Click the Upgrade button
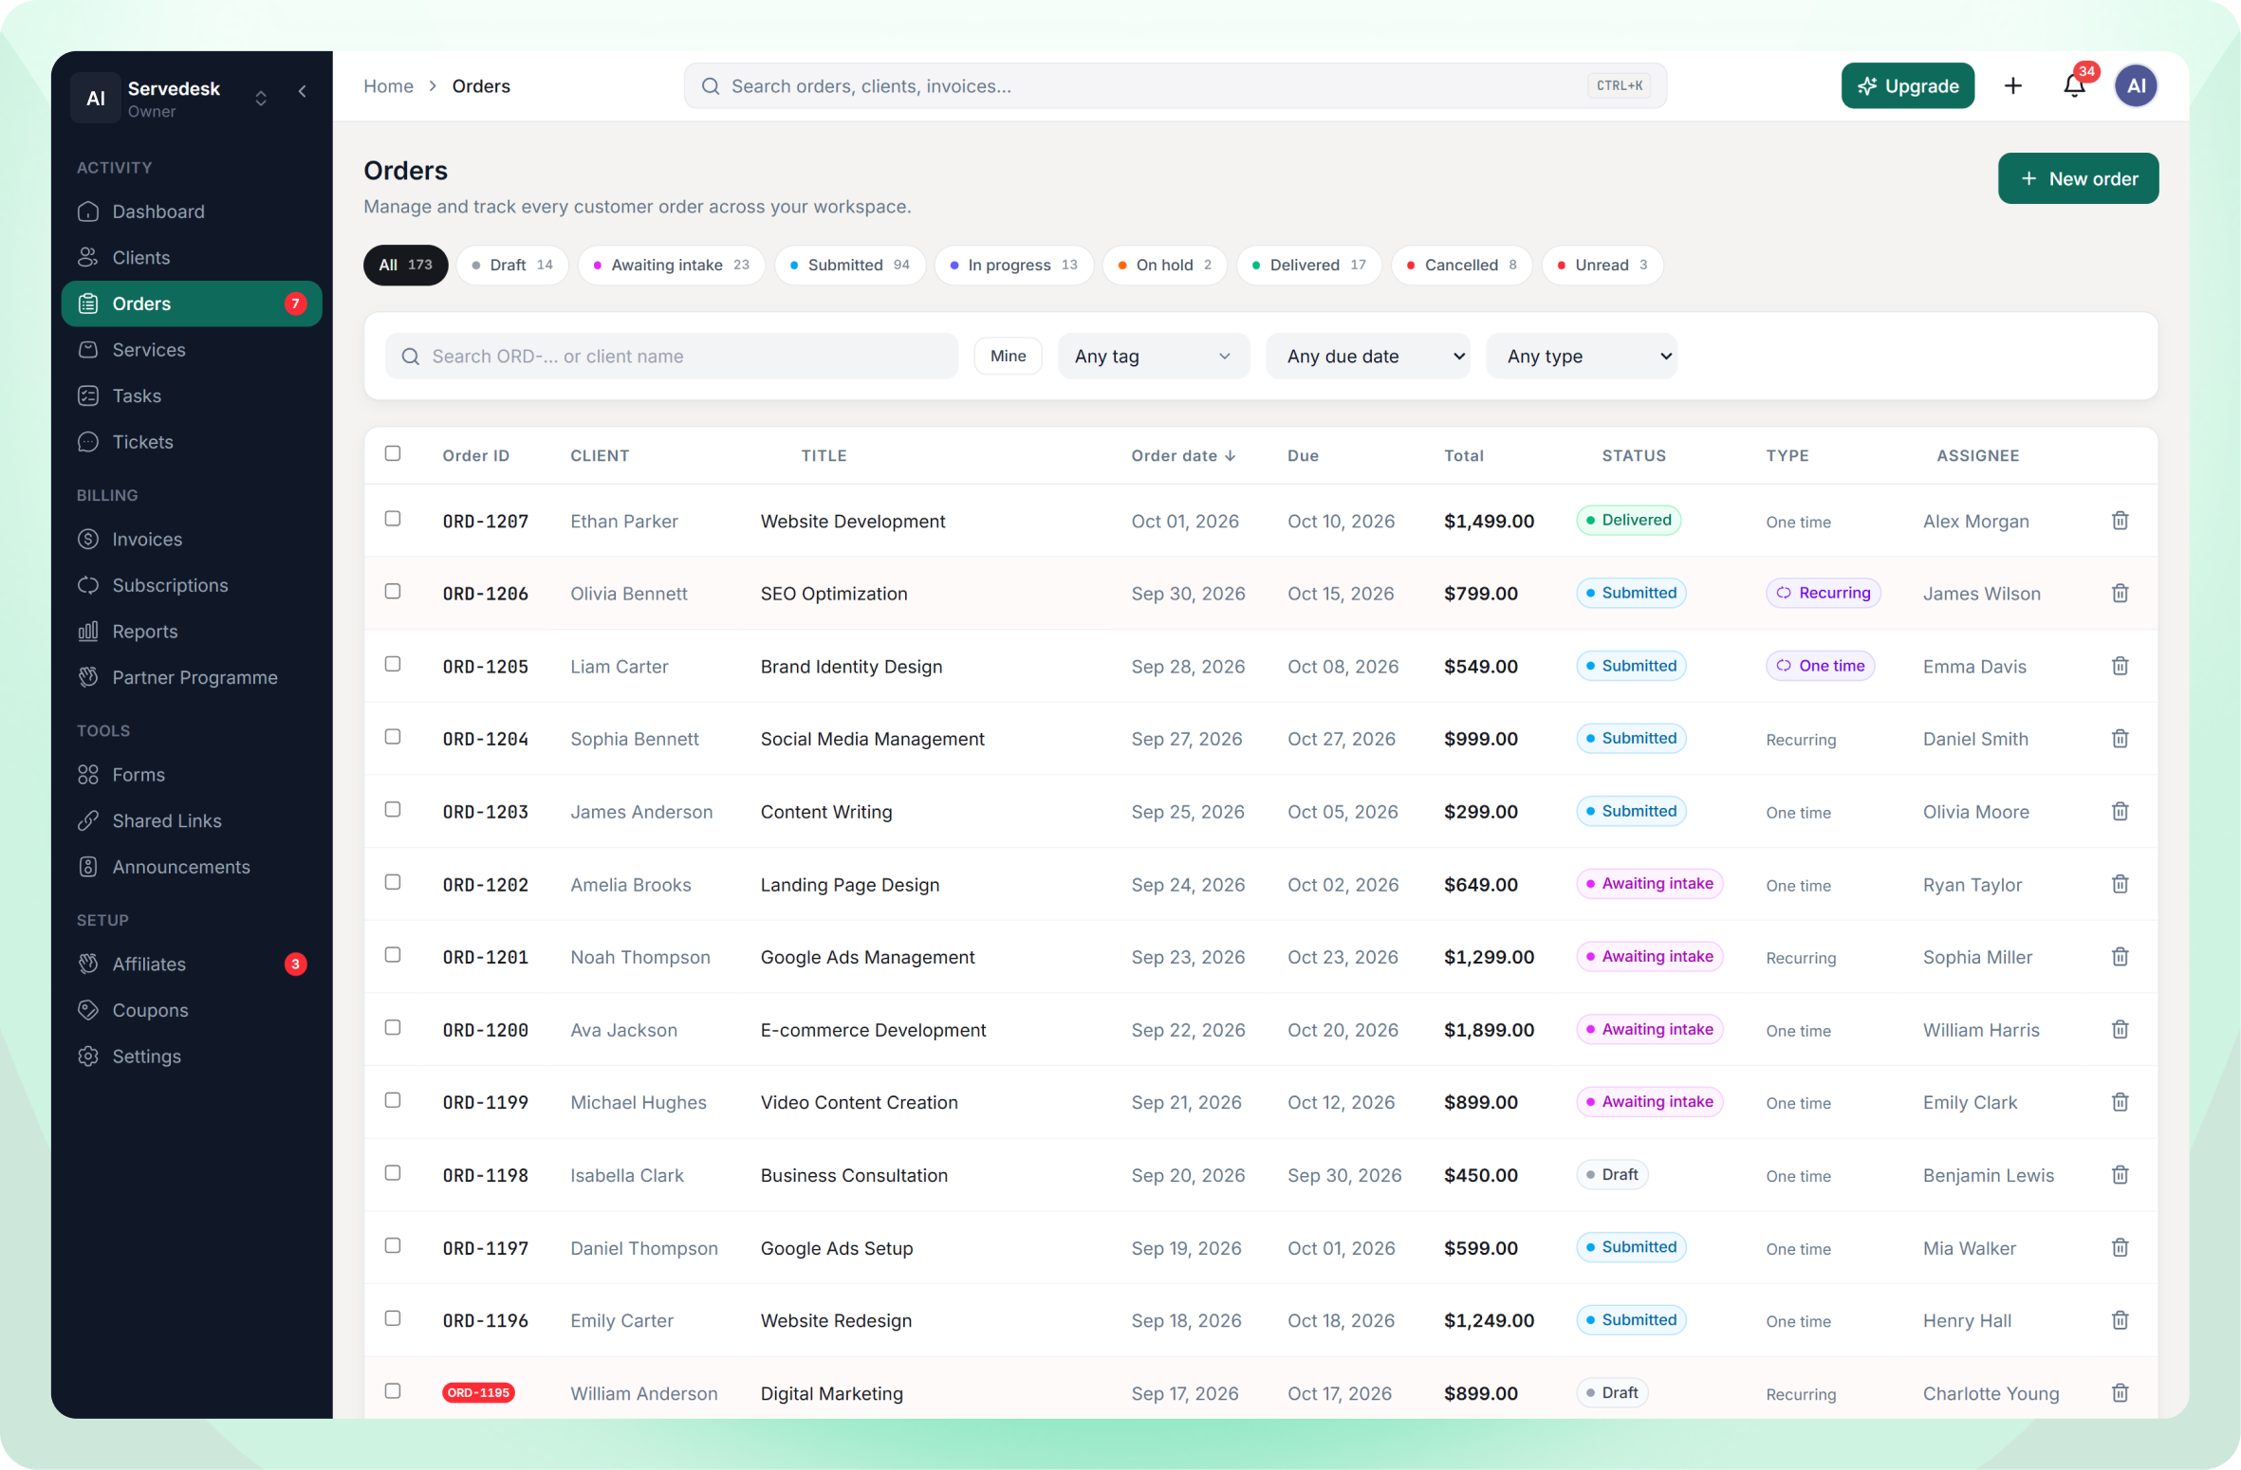Screen dimensions: 2241x1470 1907,86
